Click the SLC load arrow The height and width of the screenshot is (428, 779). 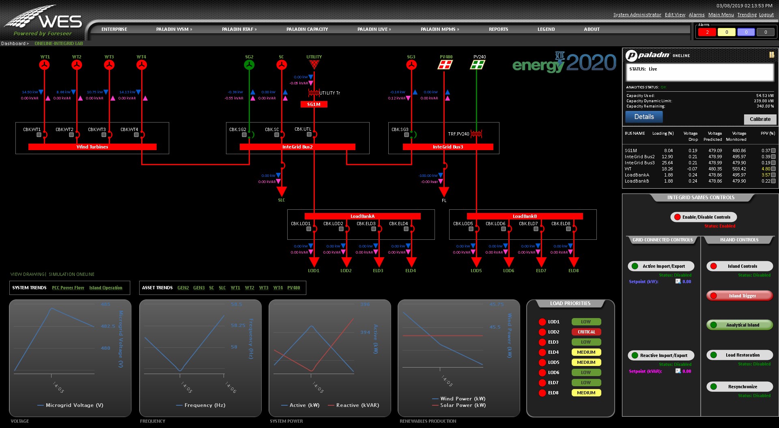(x=282, y=191)
